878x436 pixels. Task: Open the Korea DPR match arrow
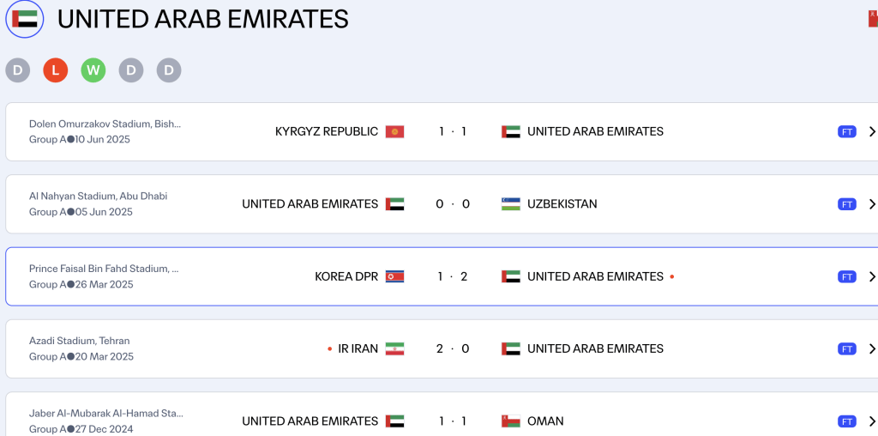(871, 276)
